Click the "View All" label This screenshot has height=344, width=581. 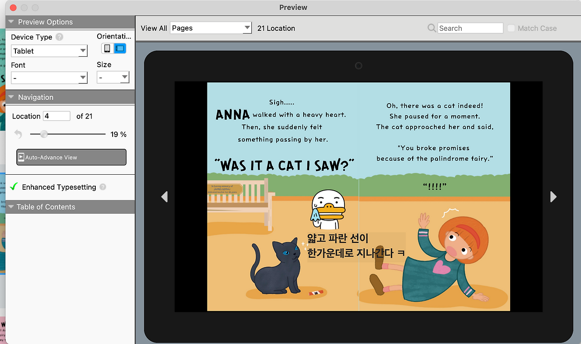click(x=154, y=28)
